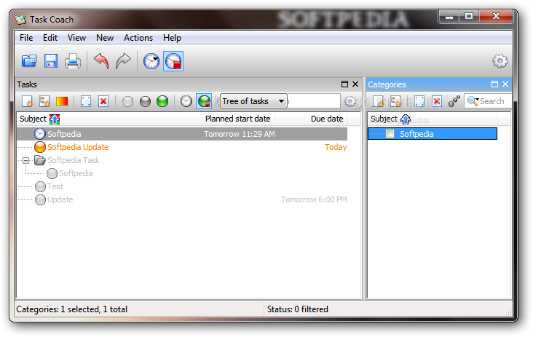Open the Tree of tasks dropdown

(253, 101)
